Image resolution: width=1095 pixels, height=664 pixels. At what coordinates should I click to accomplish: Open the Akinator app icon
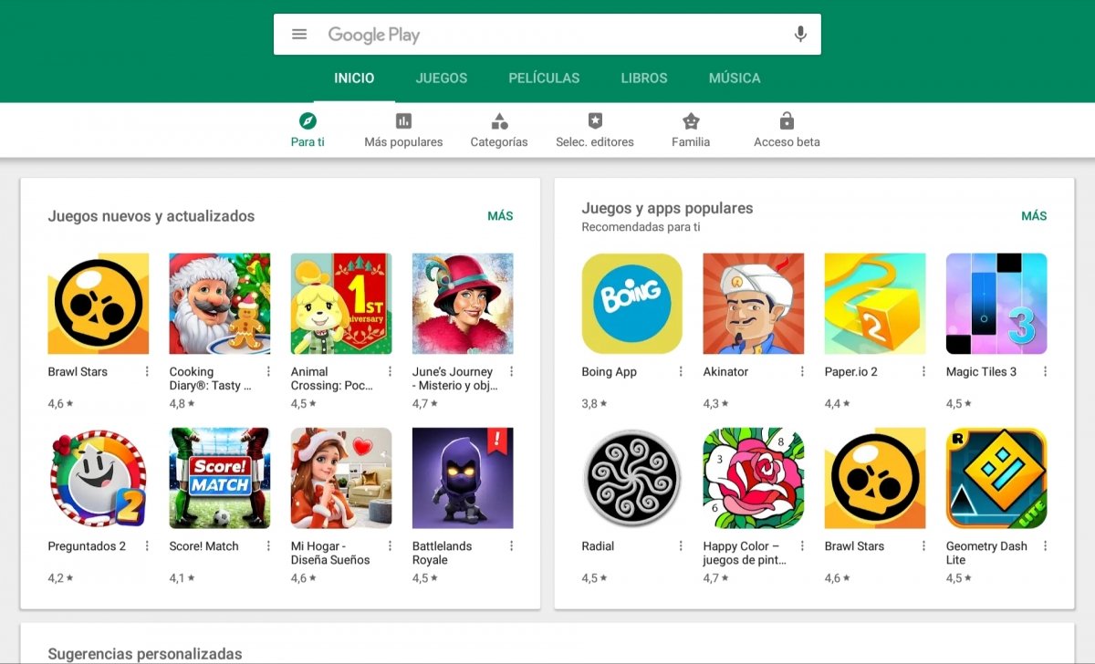(x=754, y=304)
